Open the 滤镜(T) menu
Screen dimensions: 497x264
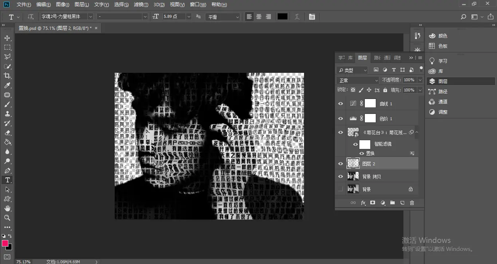point(141,5)
